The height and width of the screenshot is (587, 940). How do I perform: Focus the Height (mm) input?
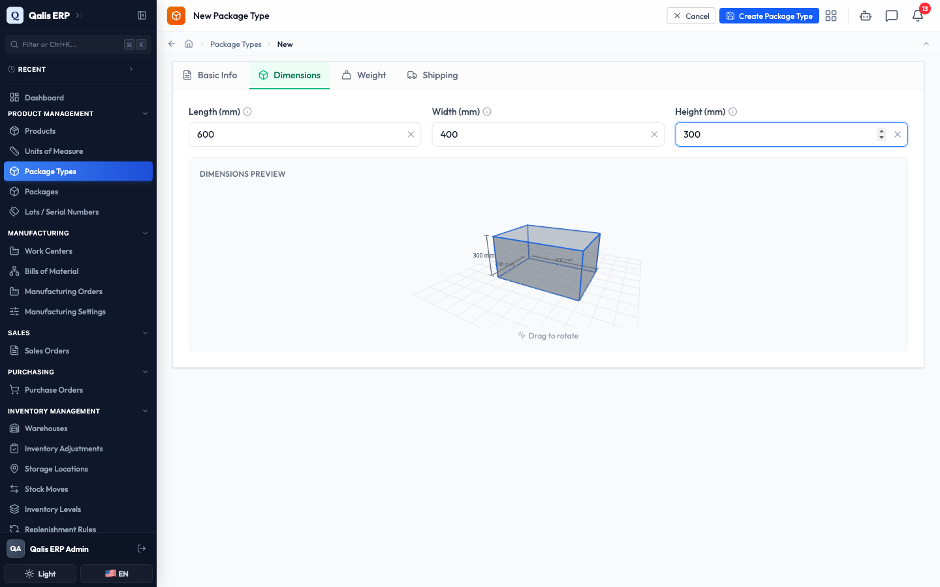pos(791,134)
